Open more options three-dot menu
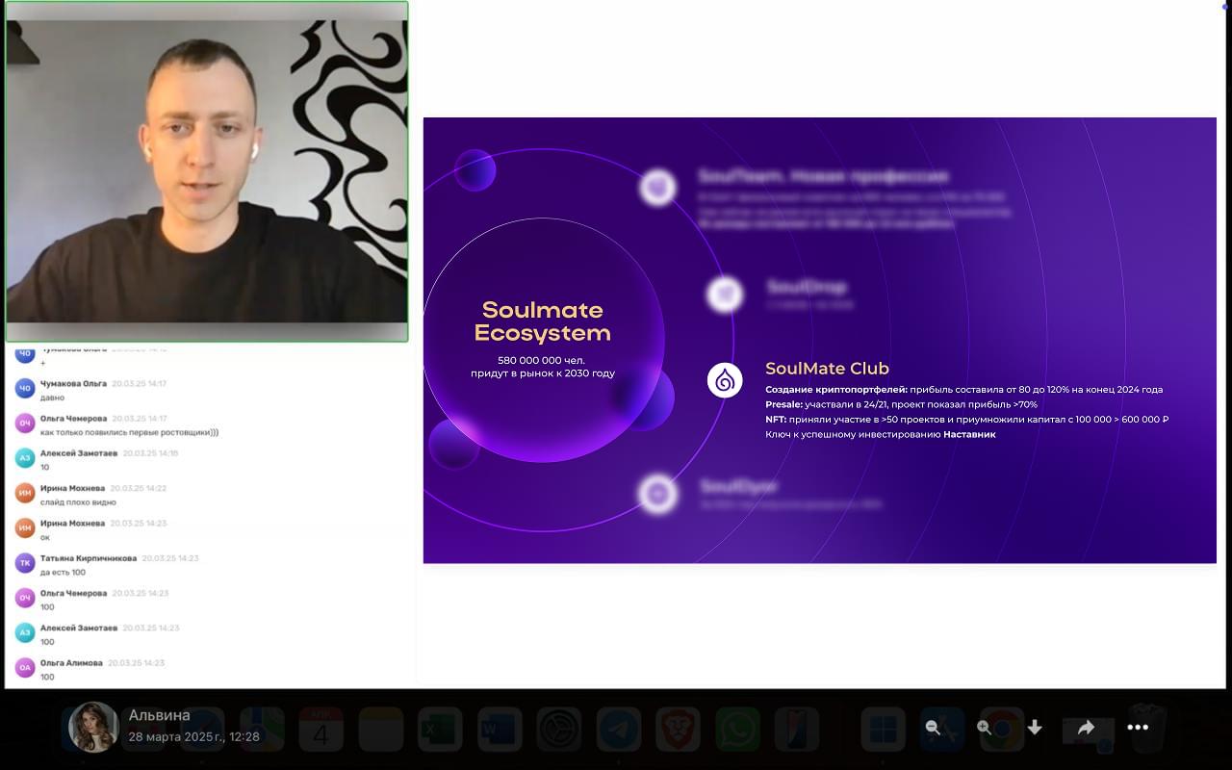The width and height of the screenshot is (1232, 770). pyautogui.click(x=1138, y=728)
